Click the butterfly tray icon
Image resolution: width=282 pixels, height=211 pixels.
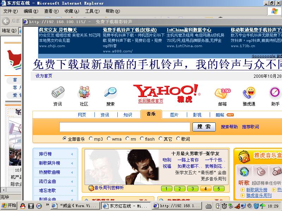click(x=237, y=206)
